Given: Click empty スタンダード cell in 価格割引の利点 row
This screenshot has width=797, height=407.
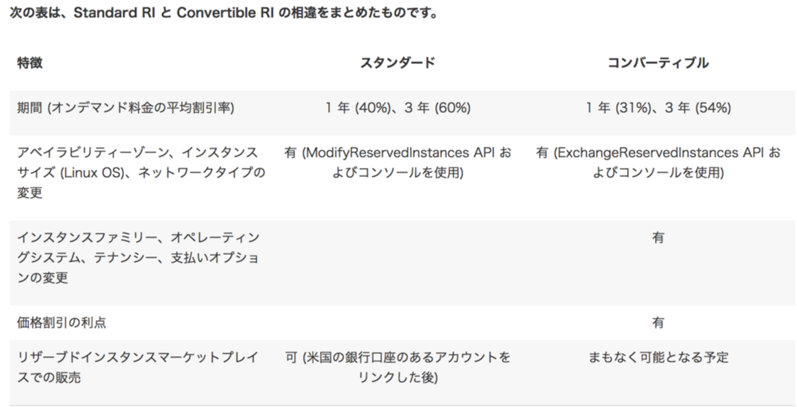Looking at the screenshot, I should coord(397,323).
